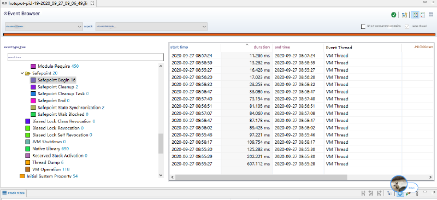The height and width of the screenshot is (200, 437).
Task: Close the hotspot-pid-19 jfr tab
Action: (92, 3)
